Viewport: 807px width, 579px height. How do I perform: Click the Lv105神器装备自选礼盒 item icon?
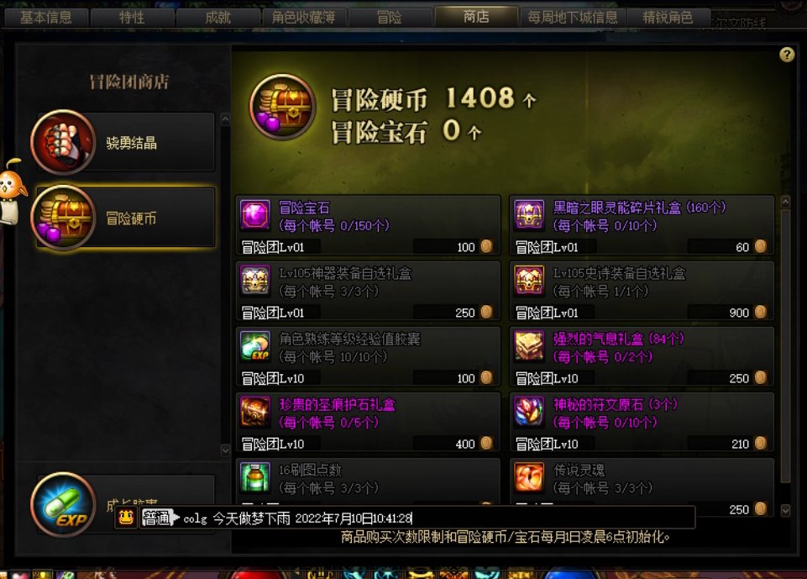(x=255, y=280)
